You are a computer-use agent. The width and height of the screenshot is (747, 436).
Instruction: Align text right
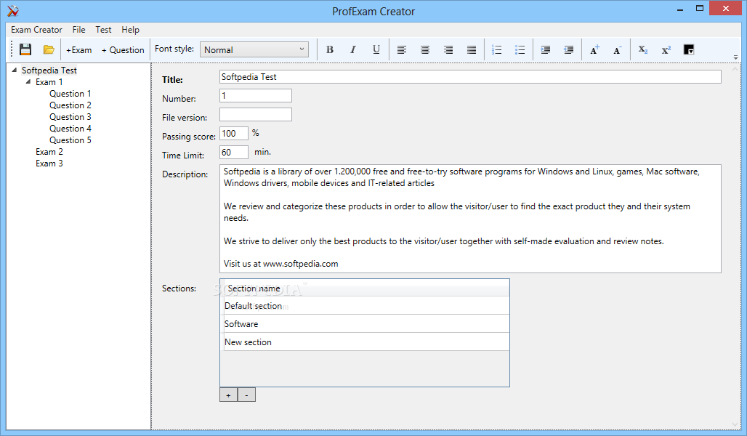(x=448, y=49)
